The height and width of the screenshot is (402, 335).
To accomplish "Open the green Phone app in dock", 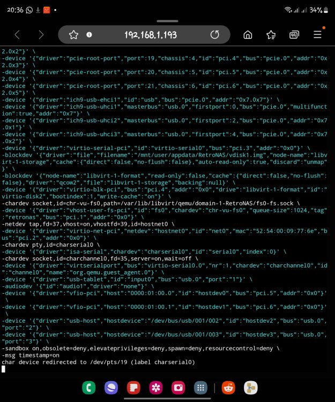I will (x=88, y=388).
